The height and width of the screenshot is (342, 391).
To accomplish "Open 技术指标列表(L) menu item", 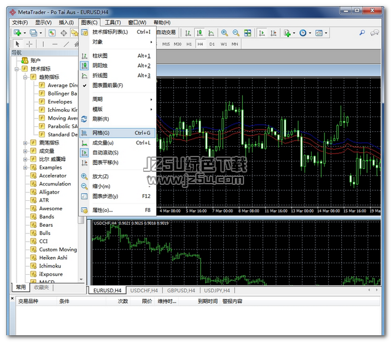I will [x=117, y=32].
